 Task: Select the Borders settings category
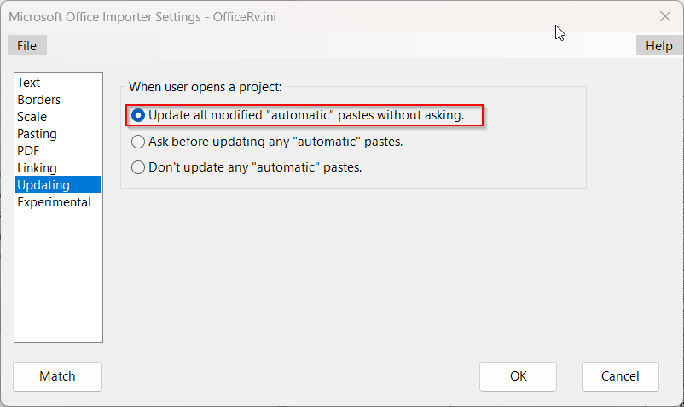point(39,100)
